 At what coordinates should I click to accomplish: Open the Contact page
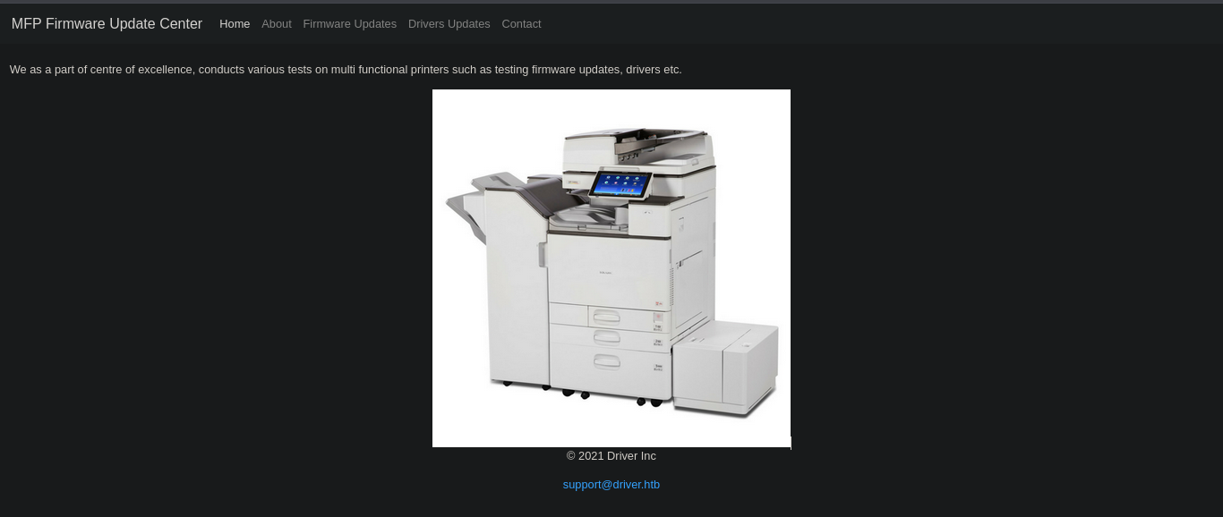click(521, 24)
